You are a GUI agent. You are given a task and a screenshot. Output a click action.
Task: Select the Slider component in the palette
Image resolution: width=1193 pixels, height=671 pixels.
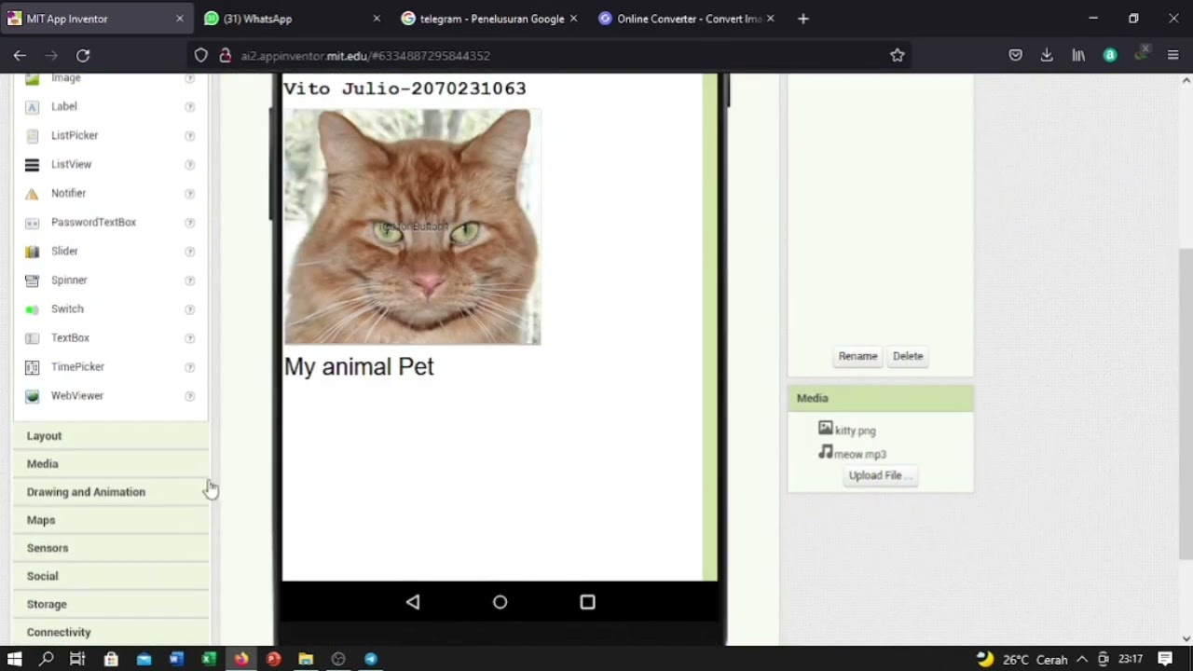64,251
